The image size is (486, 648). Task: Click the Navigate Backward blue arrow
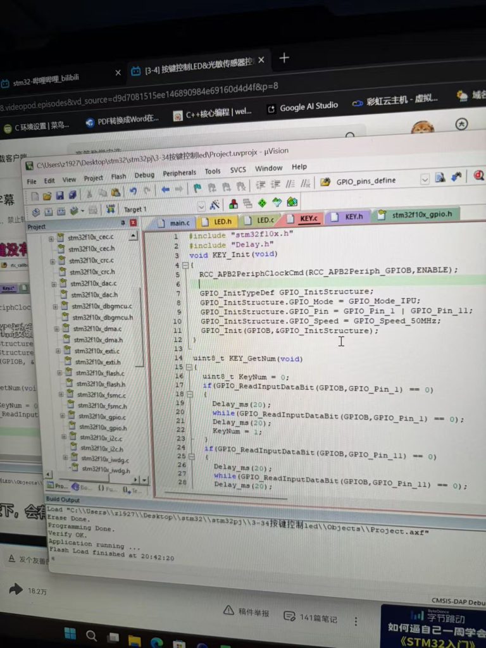coord(165,189)
